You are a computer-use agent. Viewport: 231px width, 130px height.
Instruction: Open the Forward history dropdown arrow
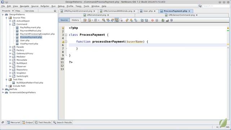click(99, 20)
